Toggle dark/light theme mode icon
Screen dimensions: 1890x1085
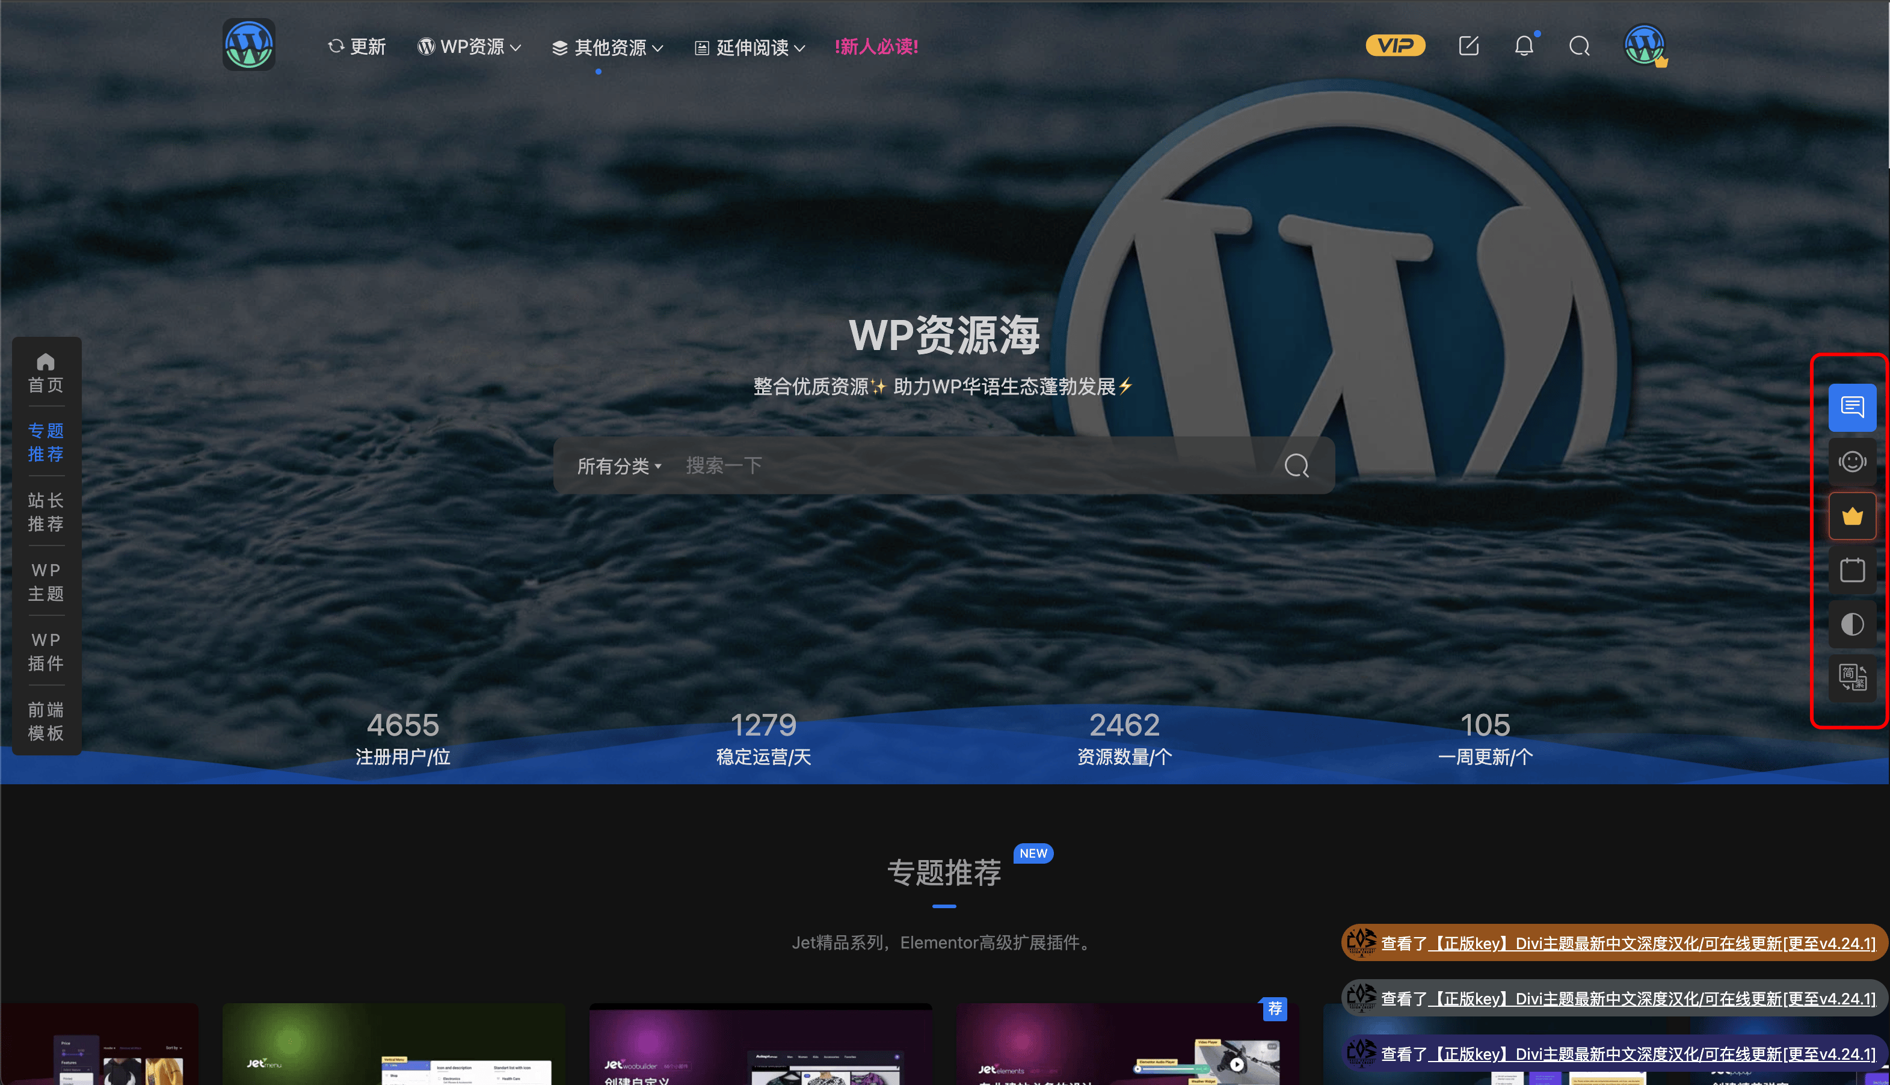(1852, 624)
